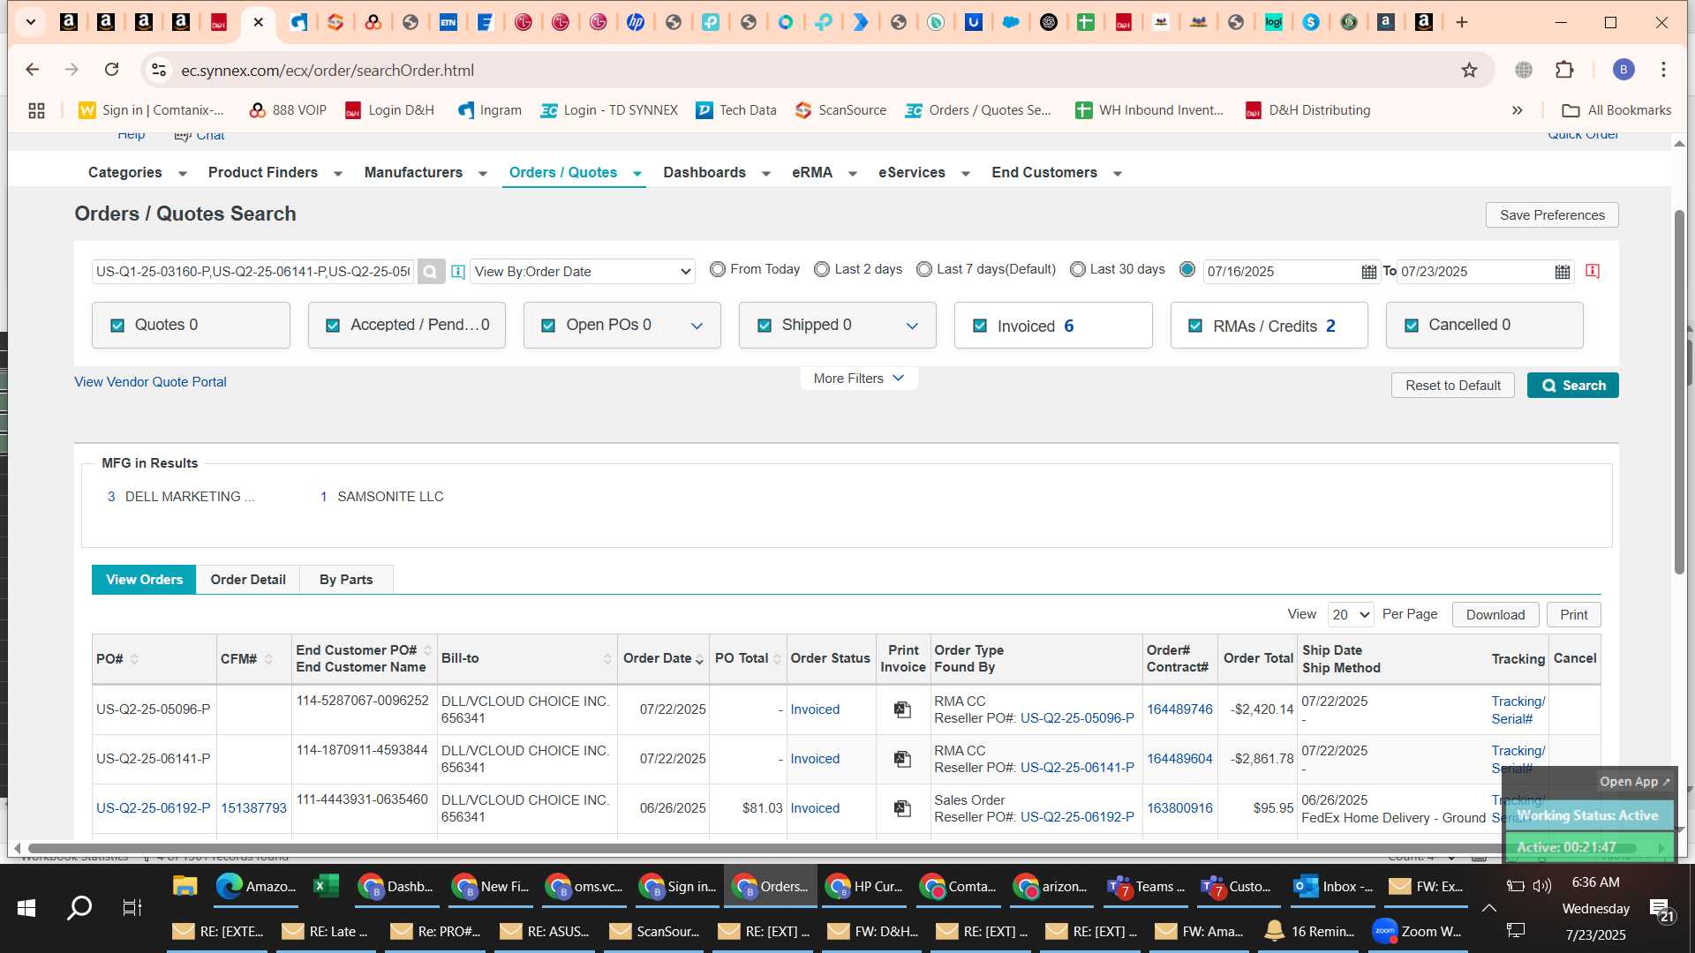Download the order results

point(1495,615)
